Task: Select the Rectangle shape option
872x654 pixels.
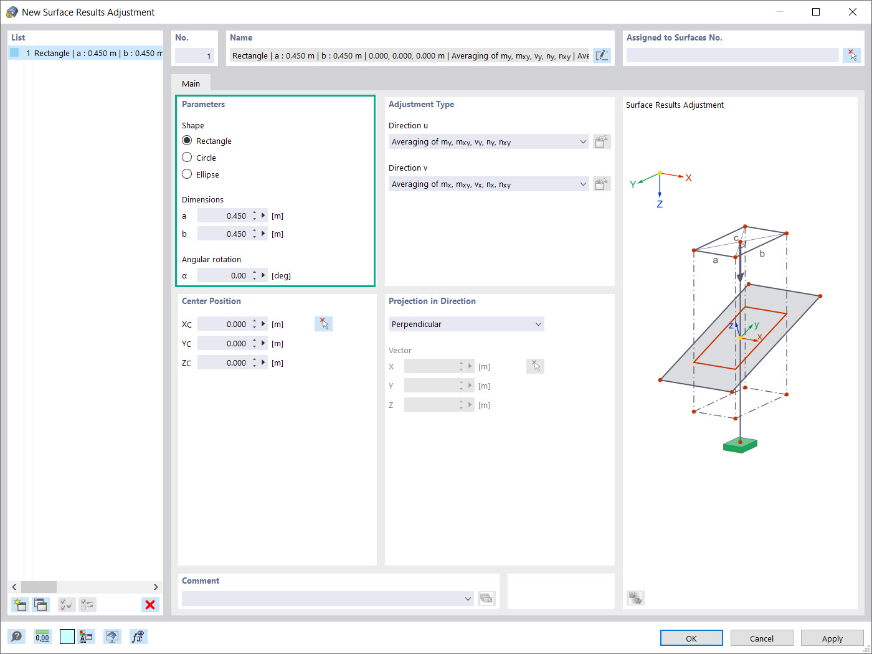Action: point(187,141)
